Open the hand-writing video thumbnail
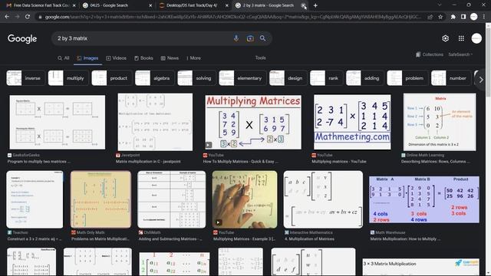The image size is (491, 276). pyautogui.click(x=245, y=199)
